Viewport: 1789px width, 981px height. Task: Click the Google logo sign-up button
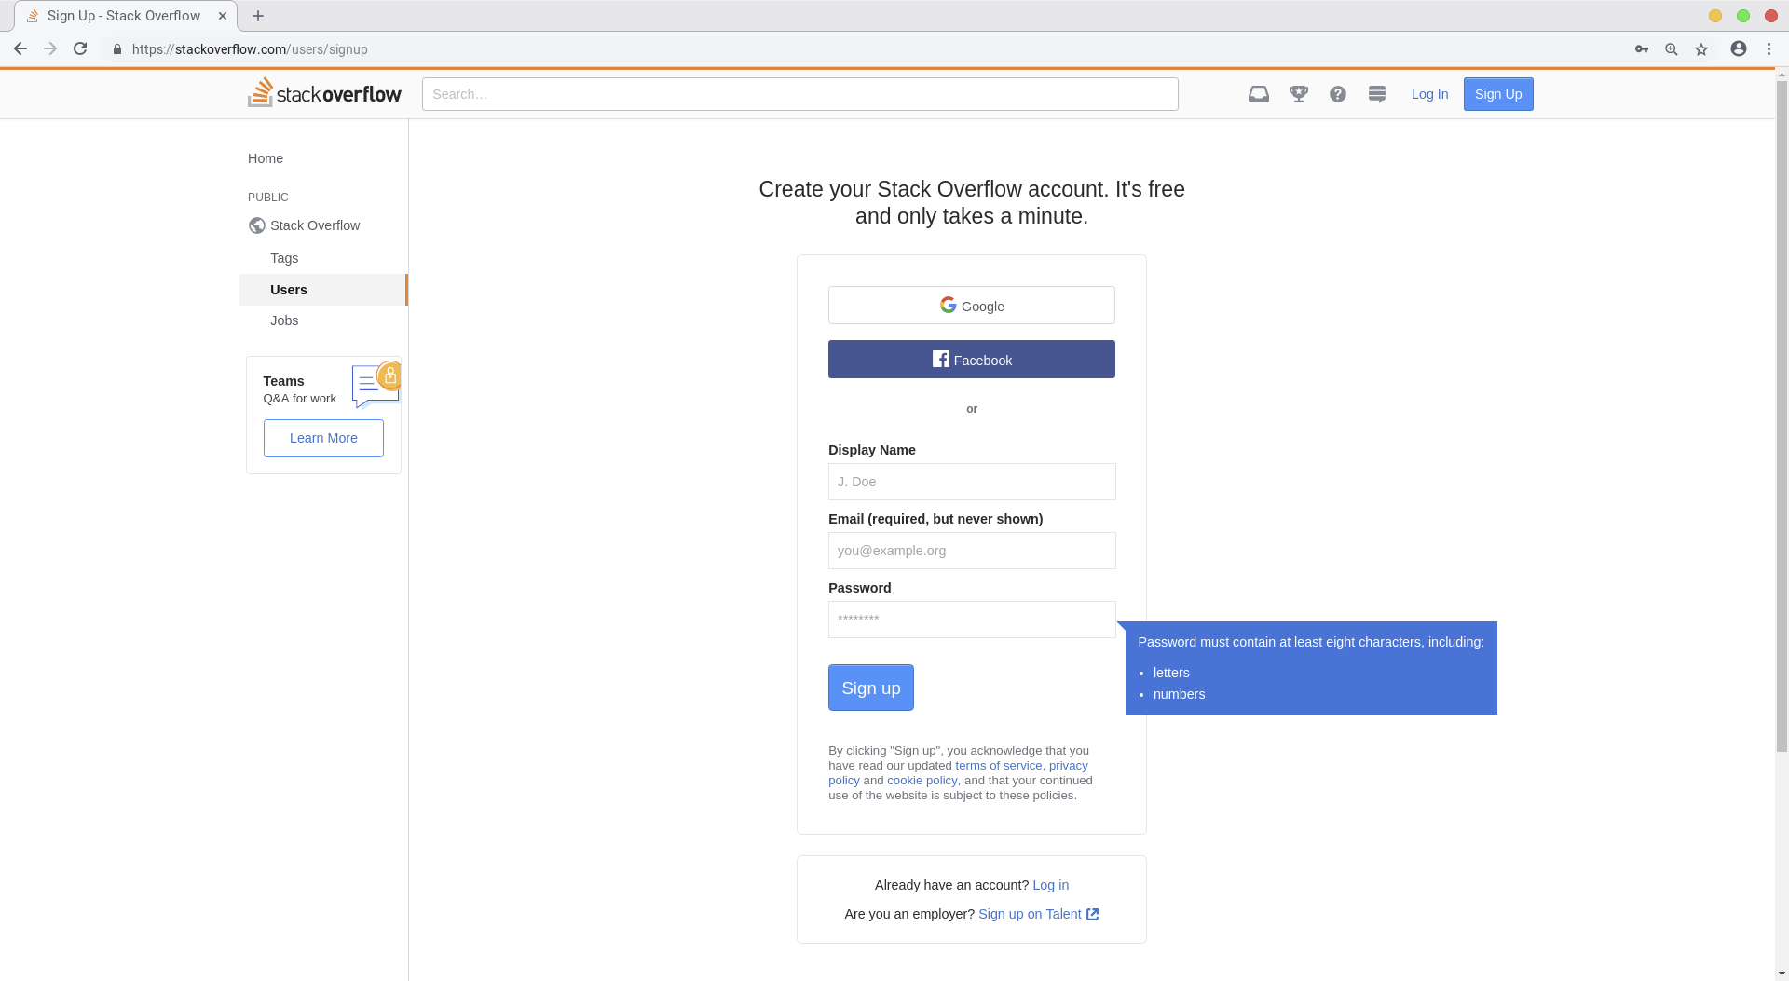(x=972, y=306)
